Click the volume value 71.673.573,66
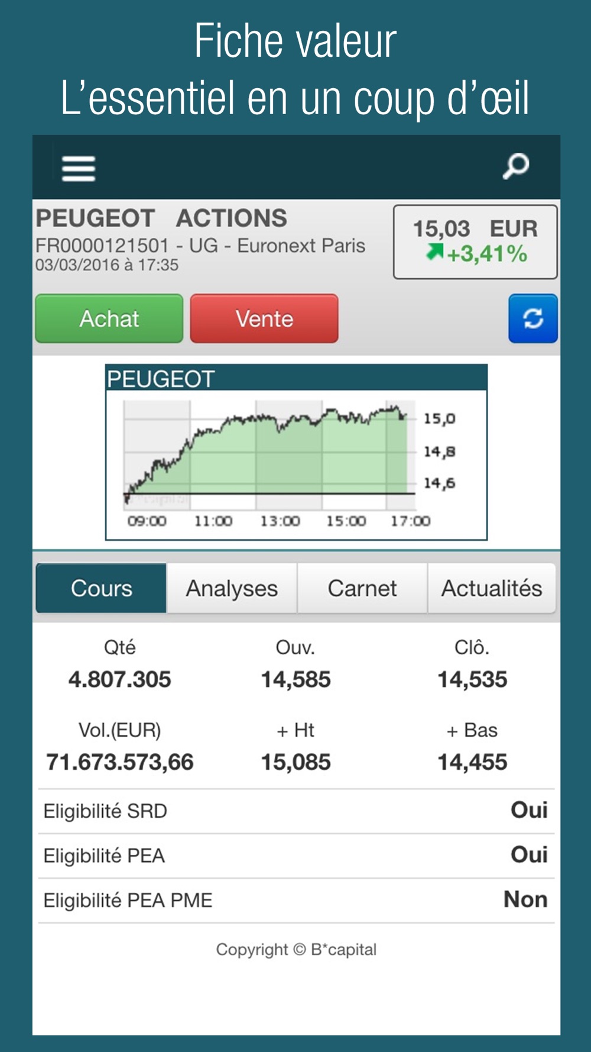The image size is (591, 1052). (119, 762)
